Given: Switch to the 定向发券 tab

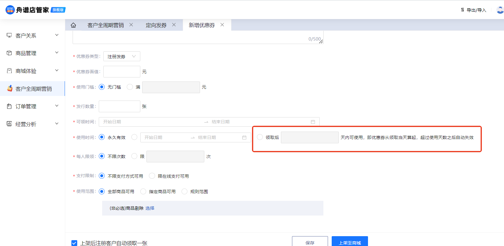Looking at the screenshot, I should [x=156, y=25].
